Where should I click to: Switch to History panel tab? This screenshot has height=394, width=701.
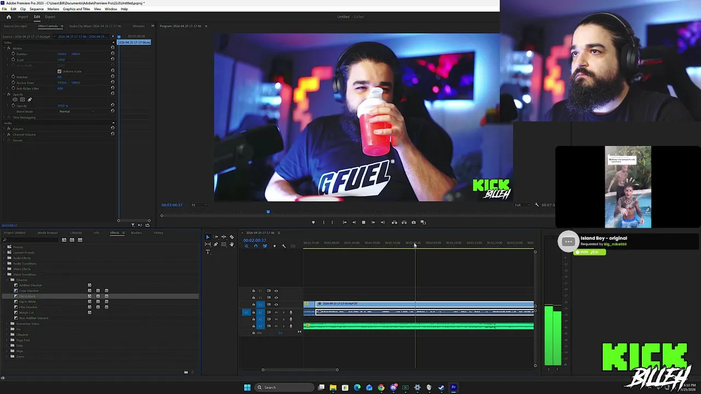pos(158,233)
